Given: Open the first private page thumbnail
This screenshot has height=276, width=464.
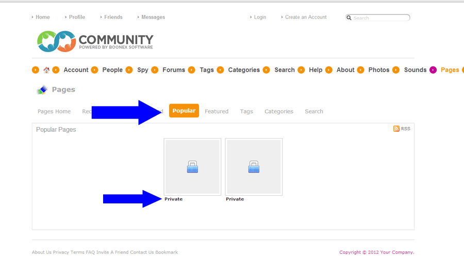Looking at the screenshot, I should 192,167.
